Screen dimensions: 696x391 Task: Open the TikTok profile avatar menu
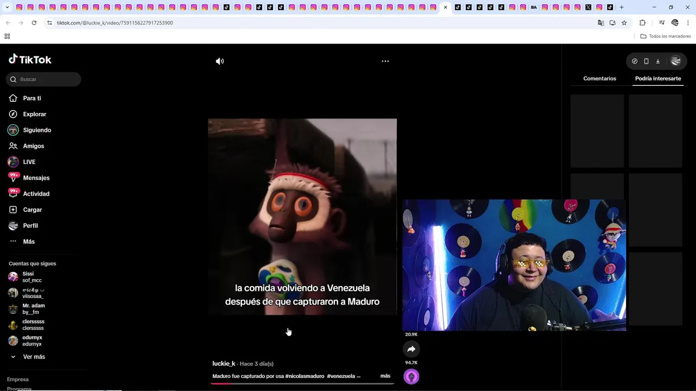point(676,61)
